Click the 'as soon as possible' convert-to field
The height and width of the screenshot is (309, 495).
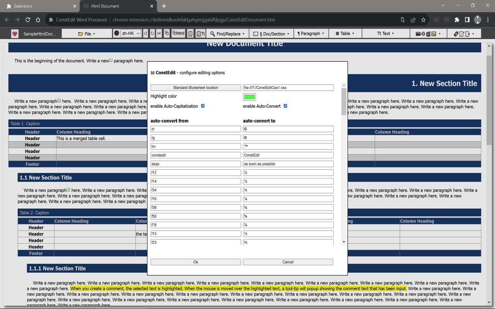[288, 164]
